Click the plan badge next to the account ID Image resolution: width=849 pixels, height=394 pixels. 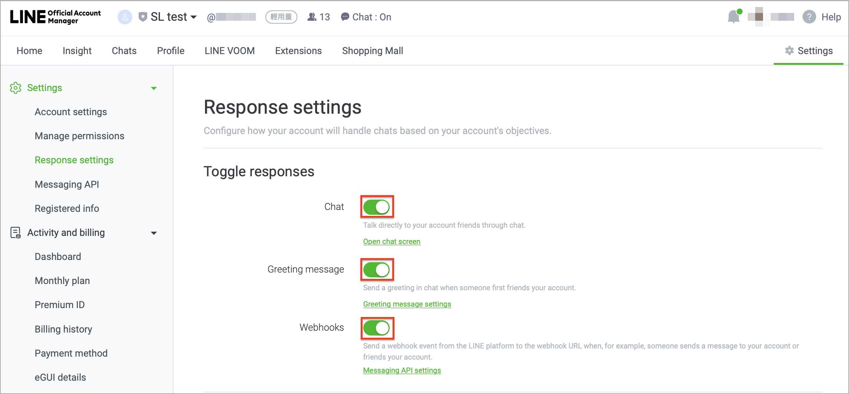[x=281, y=17]
